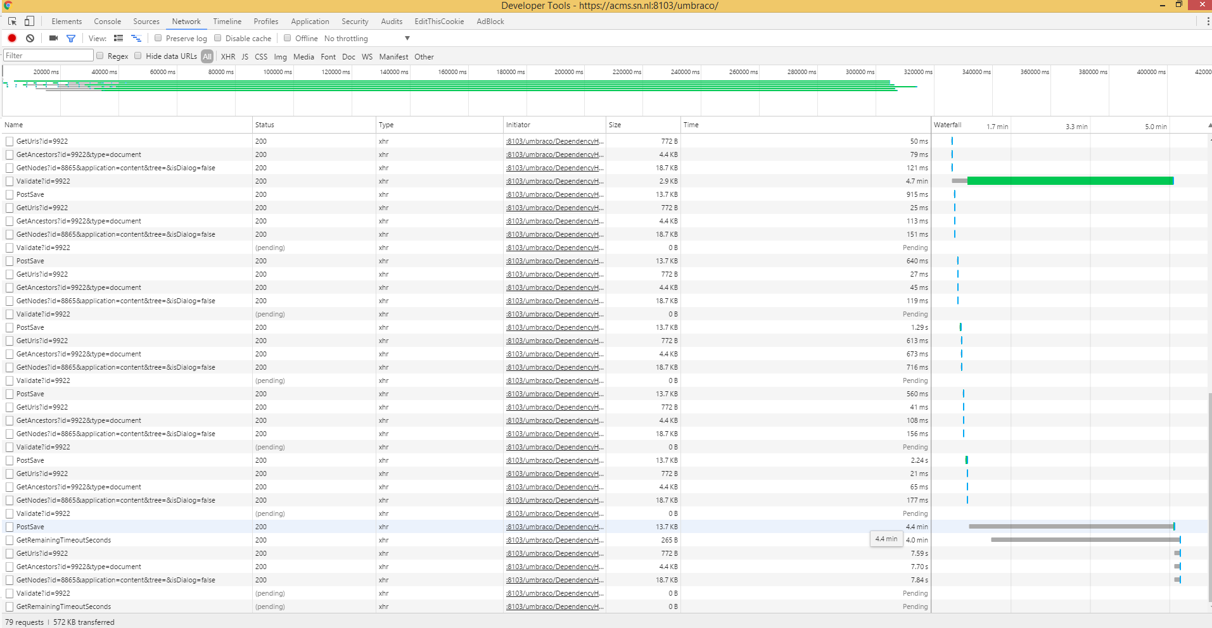Switch to large request rows view icon
This screenshot has height=628, width=1212.
[x=118, y=39]
